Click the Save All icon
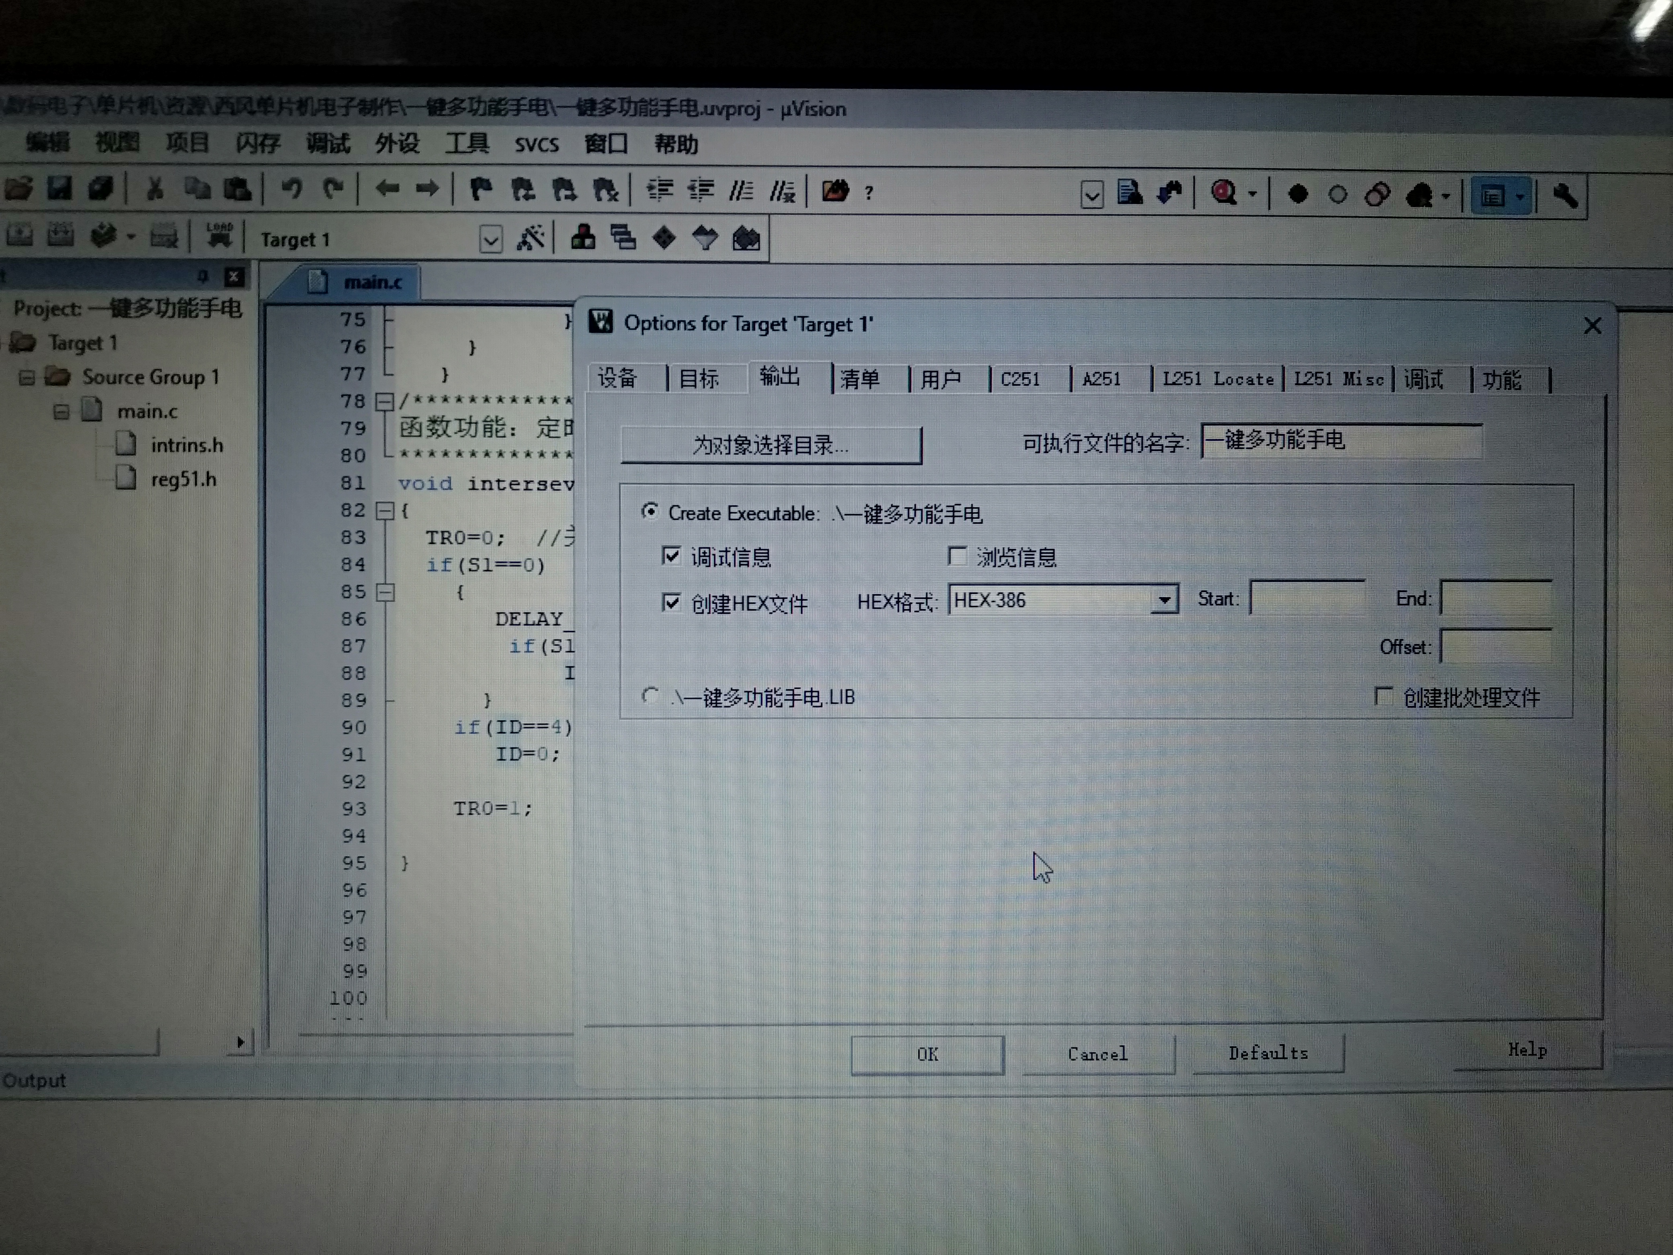The image size is (1673, 1255). [x=100, y=187]
